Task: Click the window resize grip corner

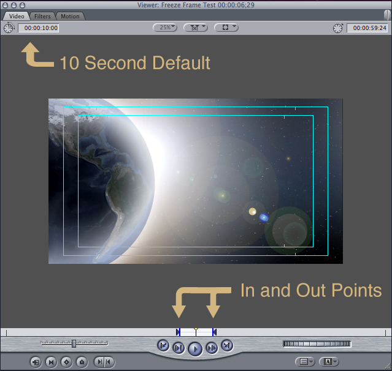Action: 388,367
